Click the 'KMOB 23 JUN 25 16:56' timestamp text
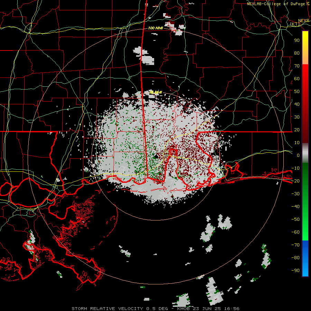The width and height of the screenshot is (311, 311). point(208,309)
